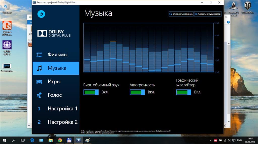The image size is (258, 144).
Task: Select the WorldOfTanks desktop shortcut
Action: pos(248,8)
